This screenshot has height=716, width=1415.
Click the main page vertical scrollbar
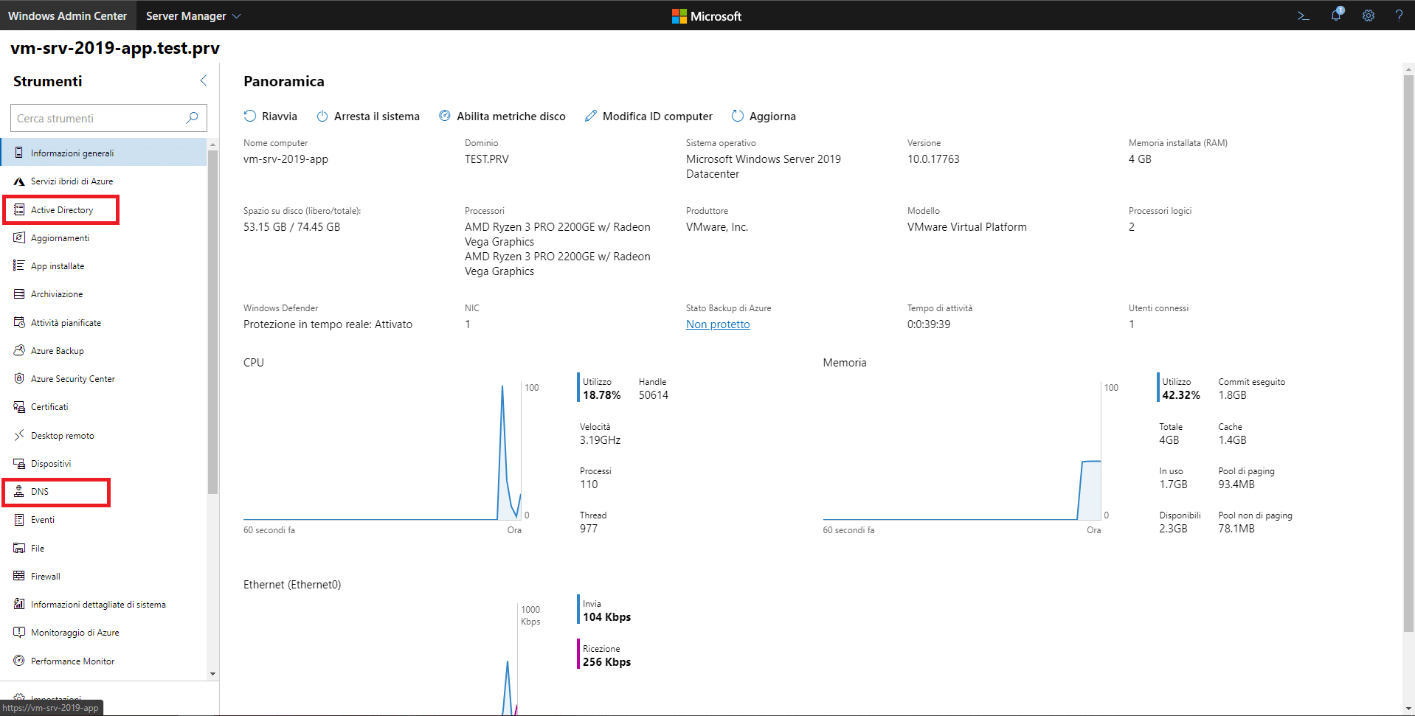tap(1408, 354)
